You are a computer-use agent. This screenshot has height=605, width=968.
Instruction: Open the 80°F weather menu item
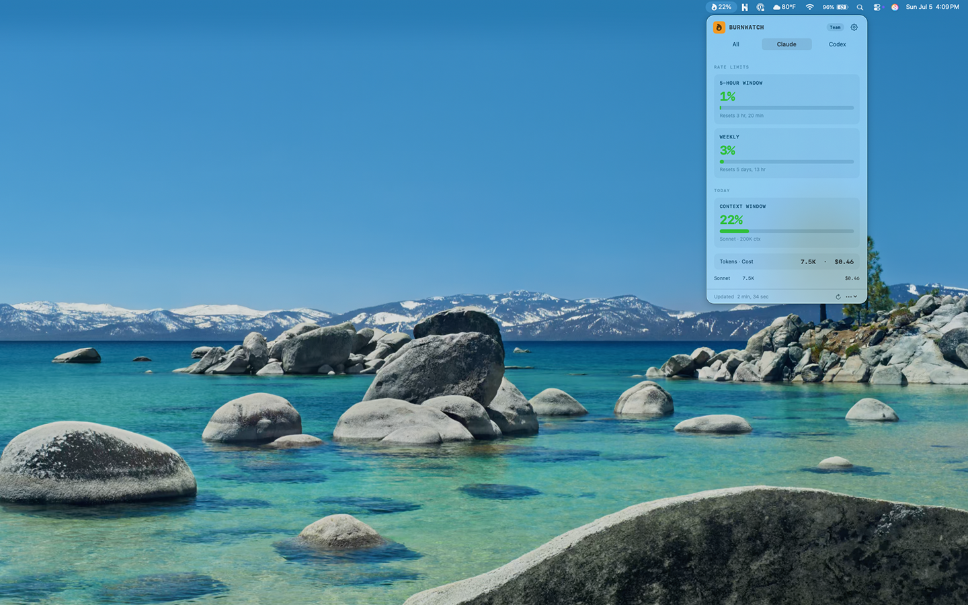pyautogui.click(x=784, y=7)
